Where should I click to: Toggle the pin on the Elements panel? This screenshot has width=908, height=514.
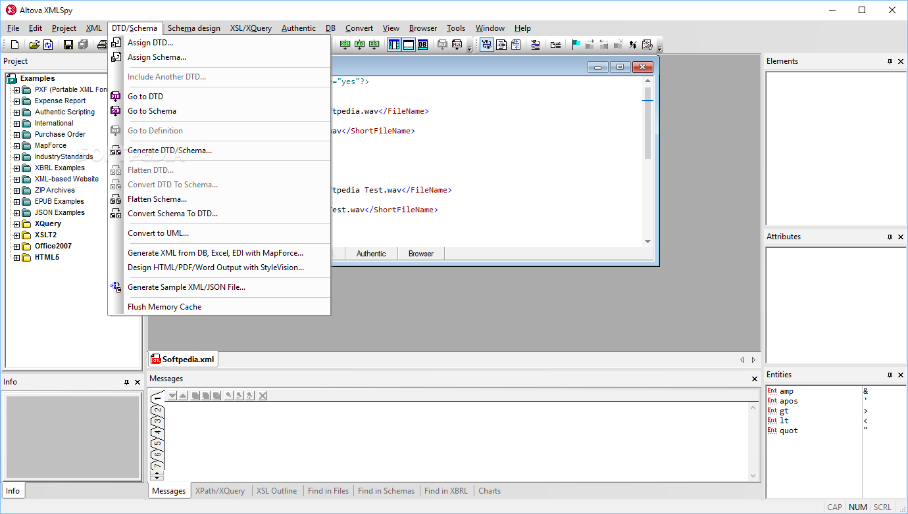click(x=890, y=61)
